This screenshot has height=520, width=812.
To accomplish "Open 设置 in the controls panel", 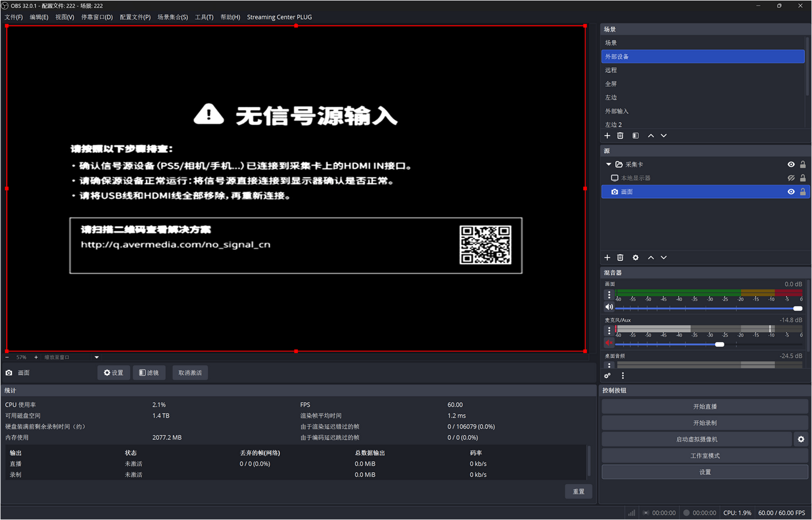I will (705, 472).
